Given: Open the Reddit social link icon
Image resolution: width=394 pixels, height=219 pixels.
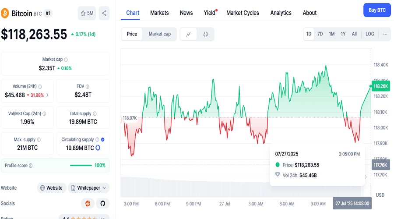Looking at the screenshot, I should click(88, 203).
